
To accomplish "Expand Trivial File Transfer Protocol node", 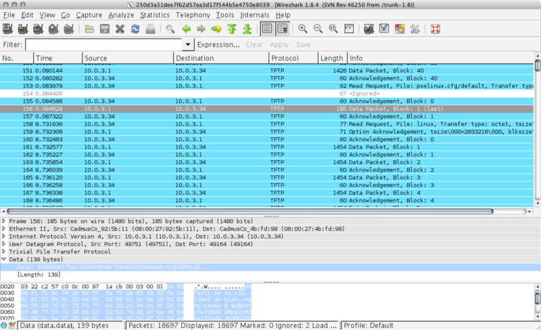I will 4,252.
